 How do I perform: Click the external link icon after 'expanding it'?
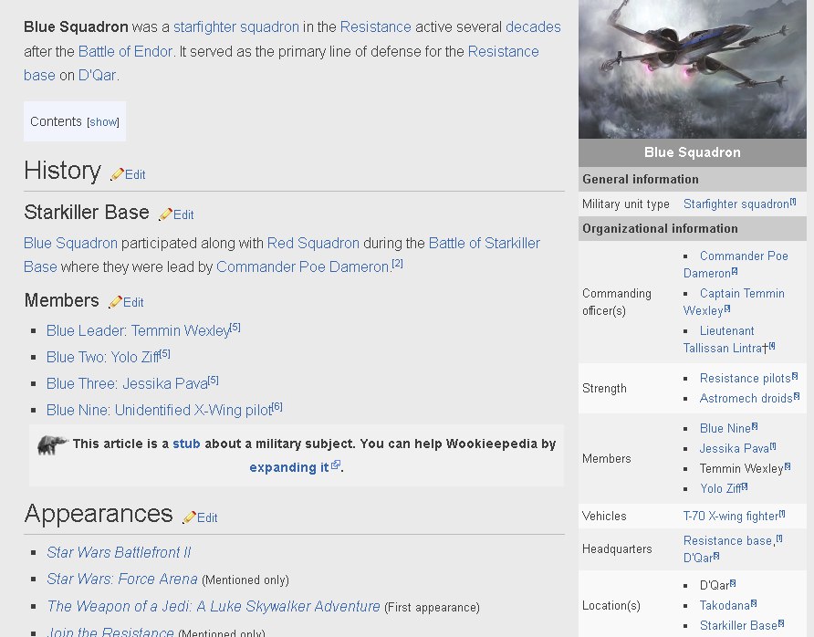pos(336,465)
